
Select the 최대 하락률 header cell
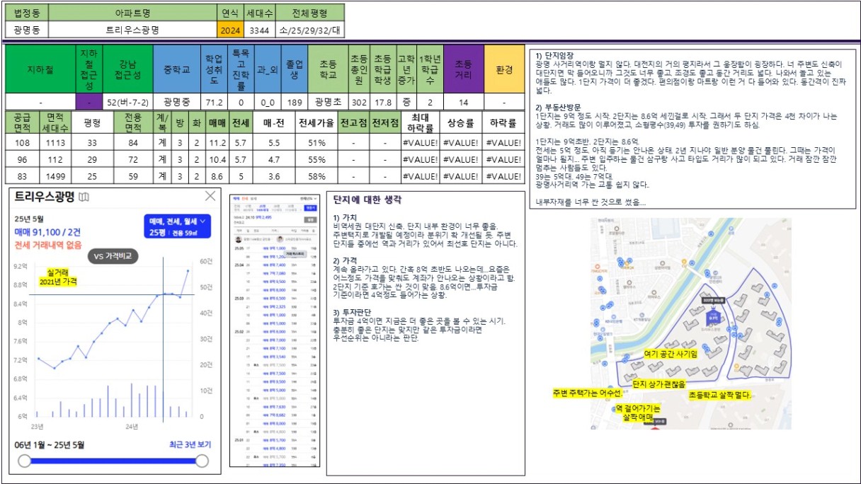coord(420,123)
